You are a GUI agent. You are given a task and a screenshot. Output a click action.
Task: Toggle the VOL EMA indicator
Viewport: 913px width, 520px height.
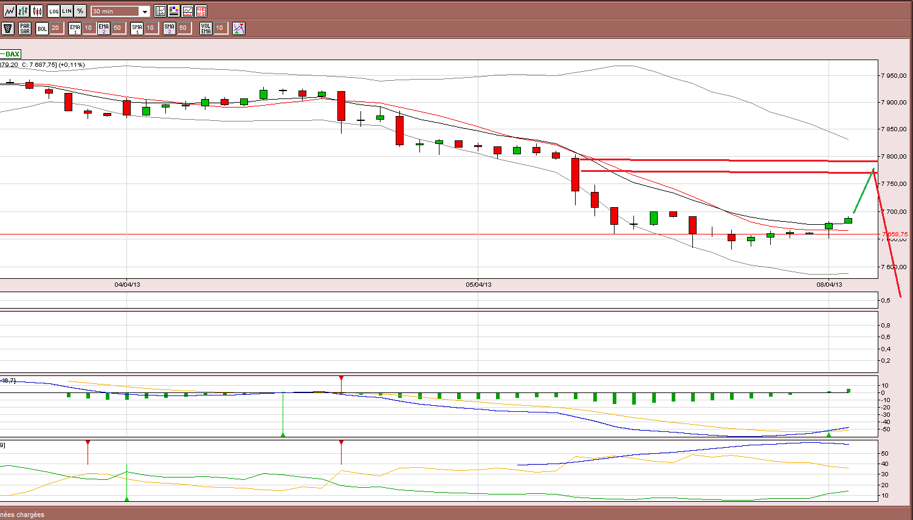click(205, 28)
